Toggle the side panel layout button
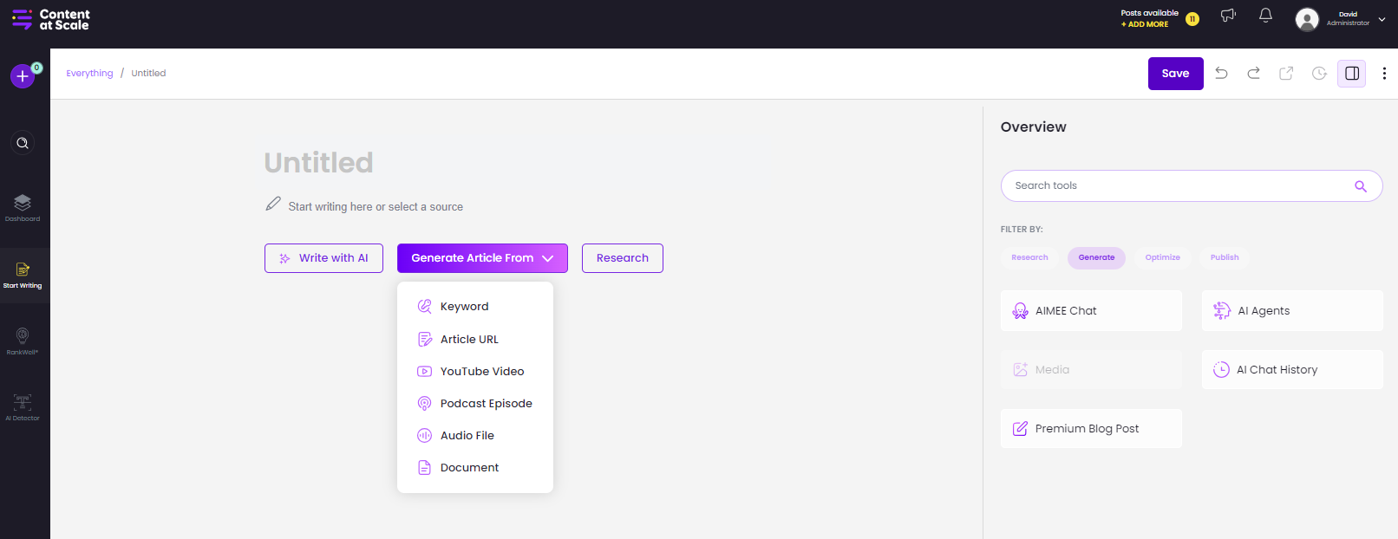The width and height of the screenshot is (1398, 539). coord(1351,74)
